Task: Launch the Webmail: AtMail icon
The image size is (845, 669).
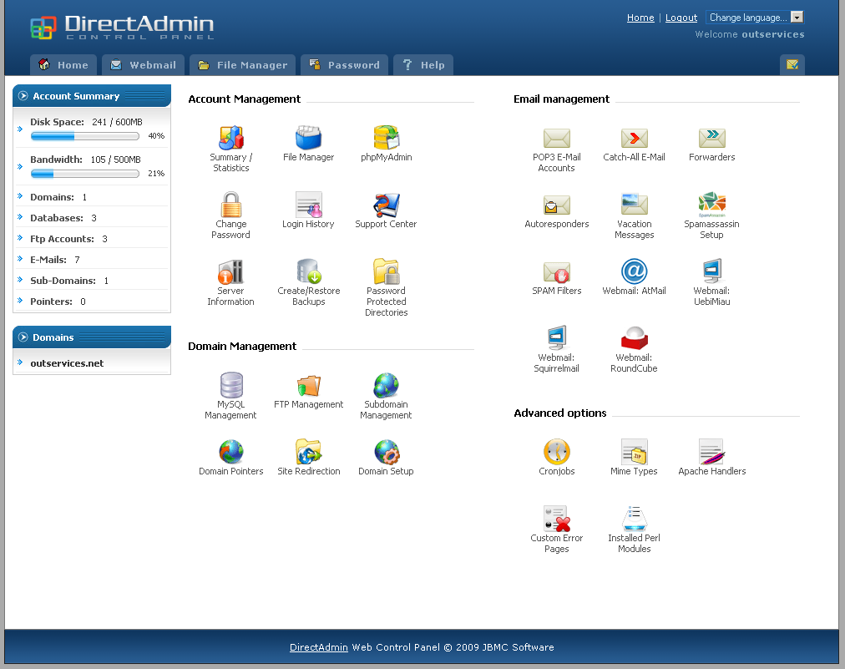Action: 635,271
